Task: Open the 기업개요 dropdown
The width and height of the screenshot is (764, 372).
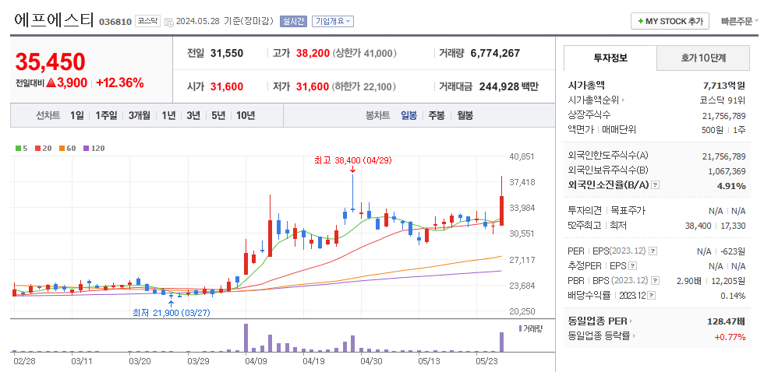Action: point(333,21)
